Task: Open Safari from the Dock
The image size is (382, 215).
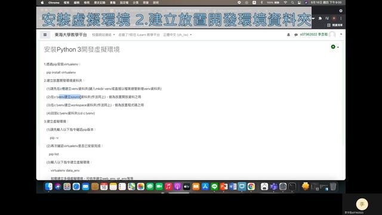Action: 76,187
